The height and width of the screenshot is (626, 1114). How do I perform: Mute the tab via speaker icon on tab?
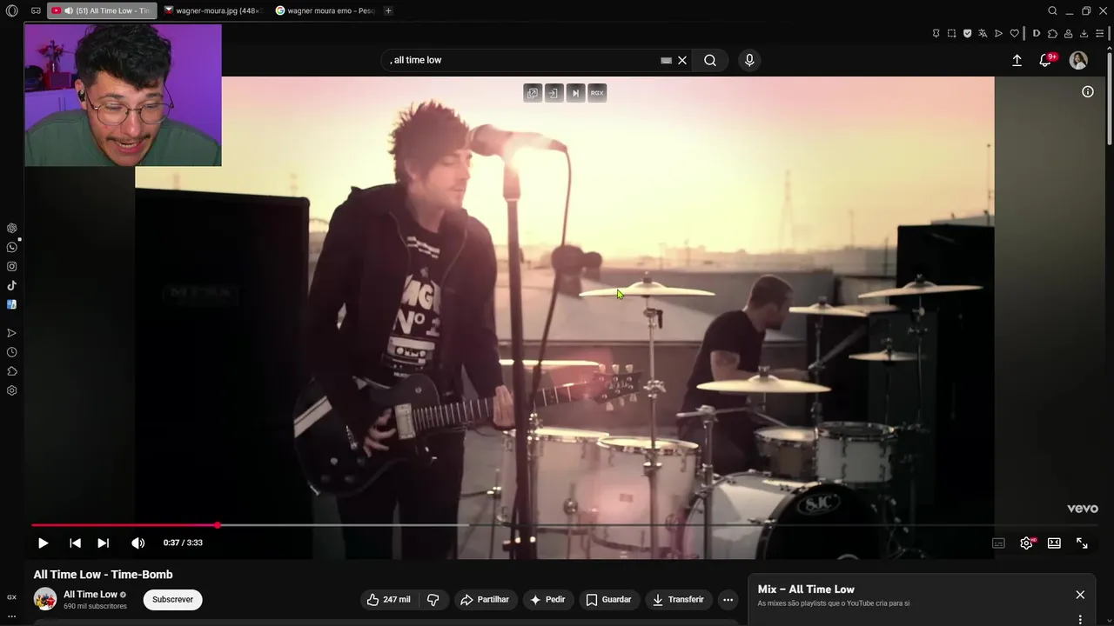tap(68, 10)
